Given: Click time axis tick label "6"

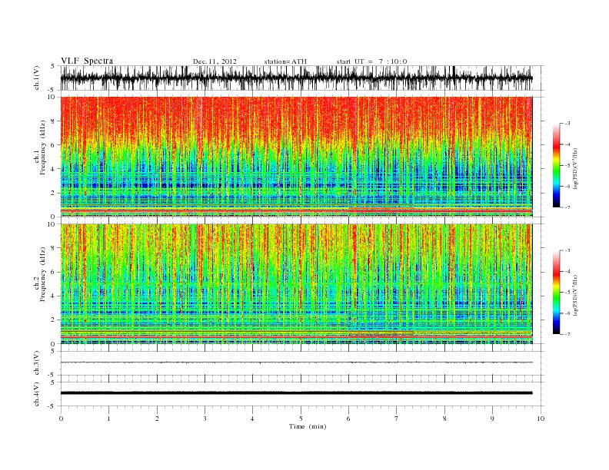Looking at the screenshot, I should (349, 419).
